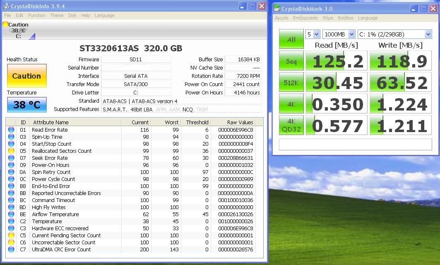The width and height of the screenshot is (440, 265).
Task: Open the Function menu in CrystalDiskInfo
Action: pyautogui.click(x=37, y=15)
